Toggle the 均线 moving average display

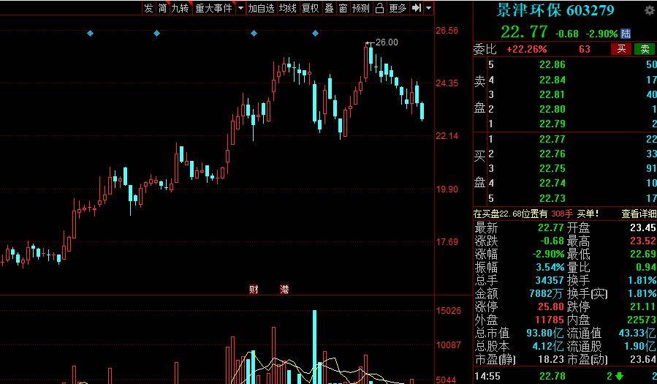(287, 8)
